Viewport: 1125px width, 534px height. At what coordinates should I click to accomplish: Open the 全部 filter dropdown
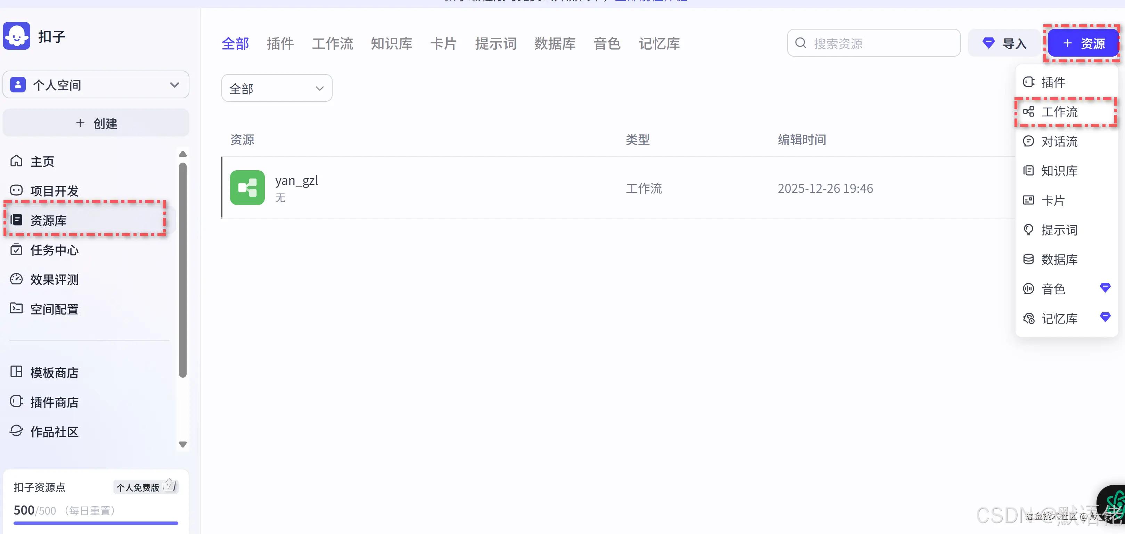click(x=276, y=88)
